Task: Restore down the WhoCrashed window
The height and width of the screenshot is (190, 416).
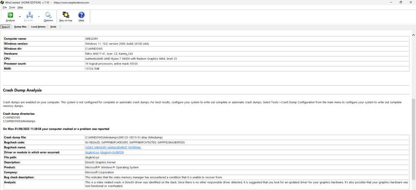Action: [x=401, y=2]
